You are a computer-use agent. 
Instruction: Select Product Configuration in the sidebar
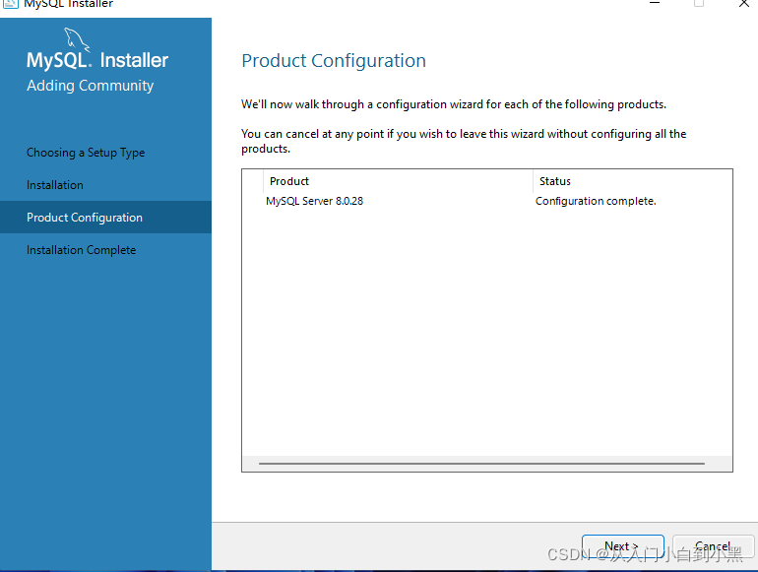(x=85, y=218)
